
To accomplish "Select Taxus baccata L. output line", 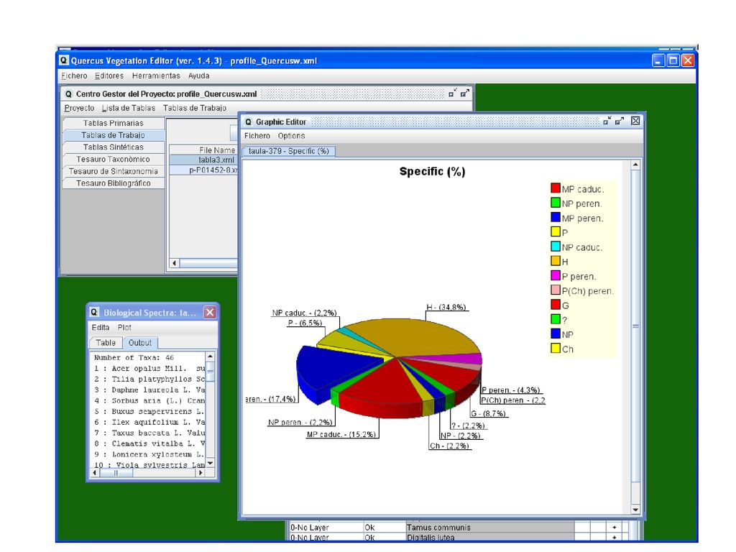I will pyautogui.click(x=149, y=433).
